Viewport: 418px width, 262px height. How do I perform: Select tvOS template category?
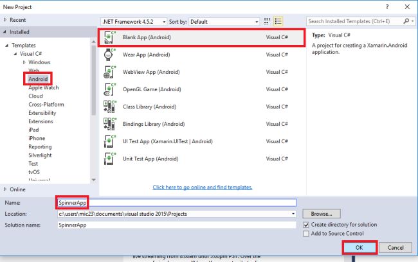[34, 172]
